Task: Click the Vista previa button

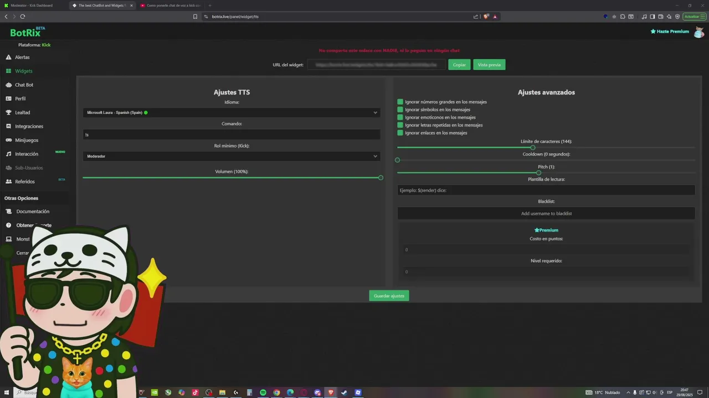Action: click(489, 65)
